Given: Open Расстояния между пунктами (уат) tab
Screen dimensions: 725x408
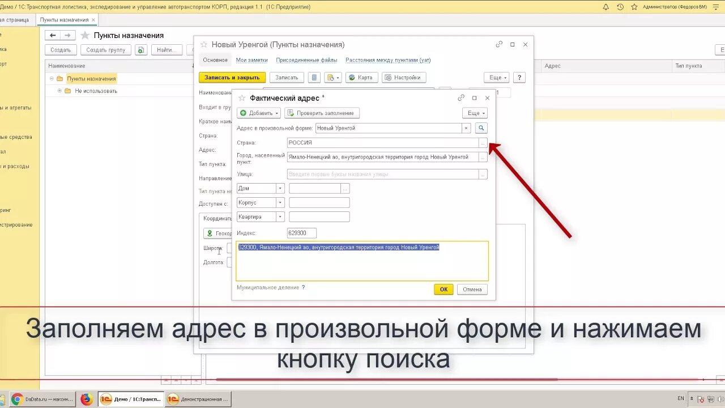Looking at the screenshot, I should tap(388, 60).
